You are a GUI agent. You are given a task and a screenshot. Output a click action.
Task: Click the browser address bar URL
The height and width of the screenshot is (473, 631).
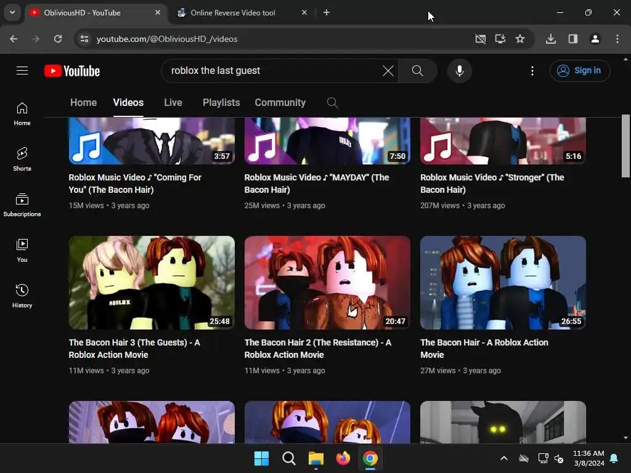pos(167,39)
